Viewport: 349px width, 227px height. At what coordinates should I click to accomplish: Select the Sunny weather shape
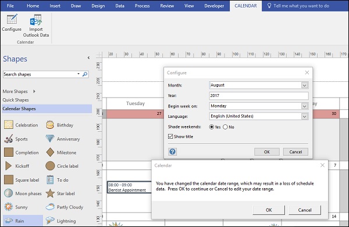tap(16, 207)
